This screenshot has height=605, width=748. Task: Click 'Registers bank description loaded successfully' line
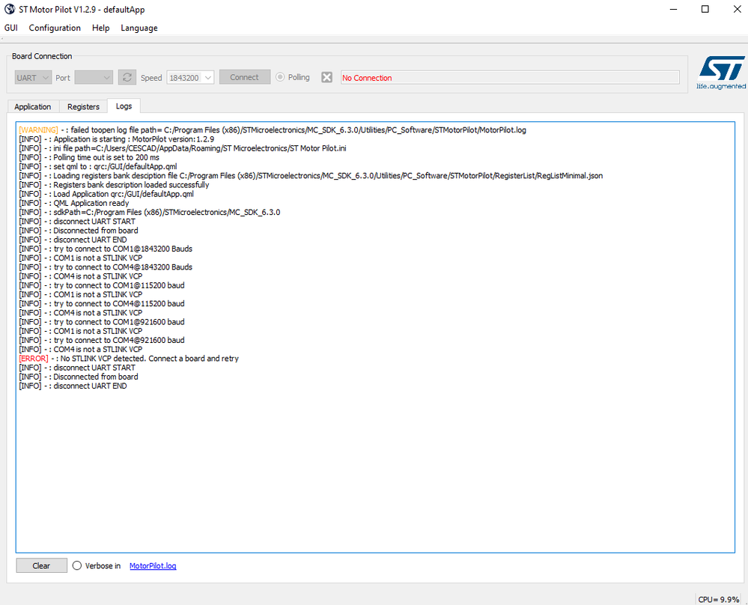pyautogui.click(x=114, y=185)
